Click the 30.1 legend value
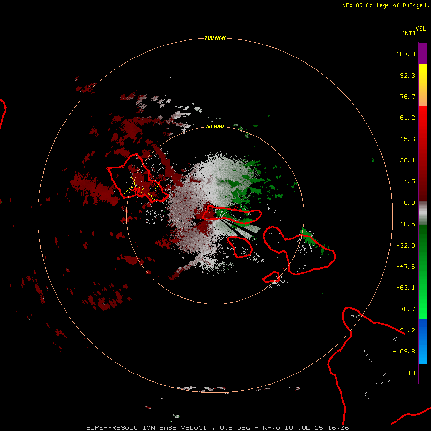This screenshot has height=431, width=431. (x=408, y=160)
